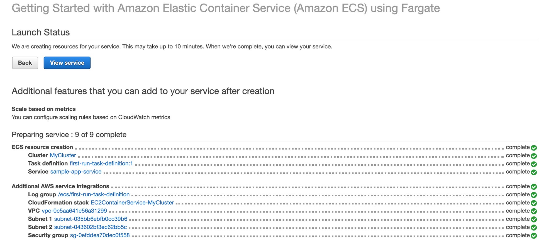Open the first-run-task-definition:1 link
544x248 pixels.
click(x=101, y=164)
